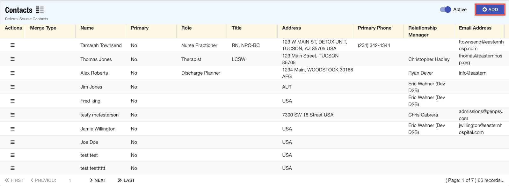Open actions menu for Thomas Jones
Viewport: 509px width, 186px height.
(12, 59)
